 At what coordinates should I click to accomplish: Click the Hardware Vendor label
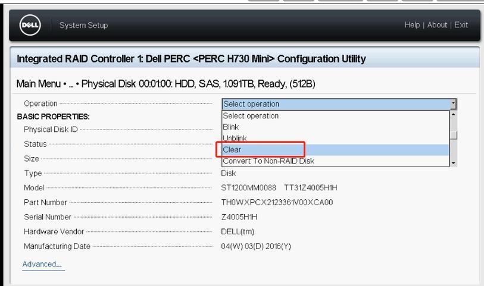tap(54, 231)
